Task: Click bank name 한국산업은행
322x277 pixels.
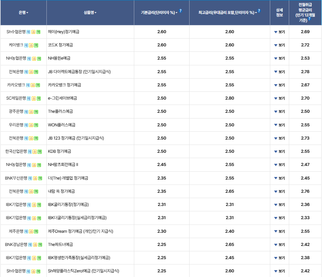Action: coord(16,151)
